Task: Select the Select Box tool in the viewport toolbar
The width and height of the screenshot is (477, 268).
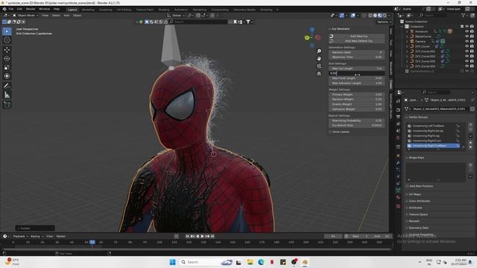Action: click(7, 31)
